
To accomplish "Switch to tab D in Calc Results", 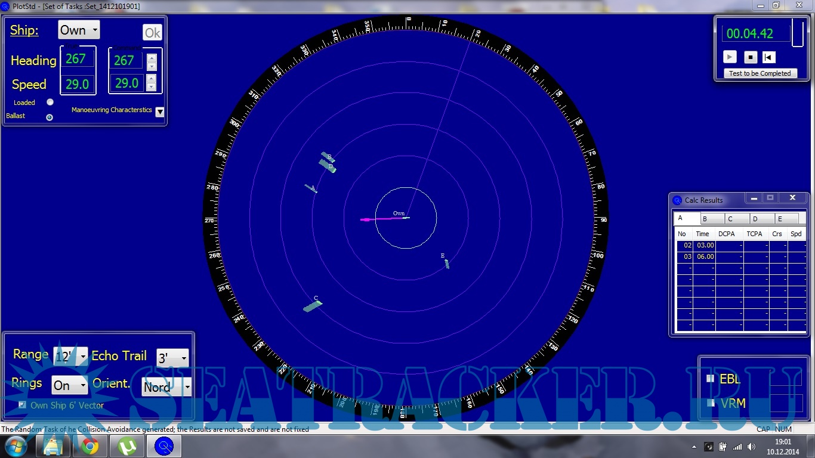I will [762, 219].
